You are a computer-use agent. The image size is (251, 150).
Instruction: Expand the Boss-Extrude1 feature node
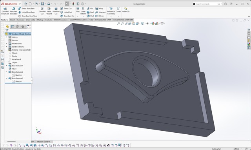(6, 66)
